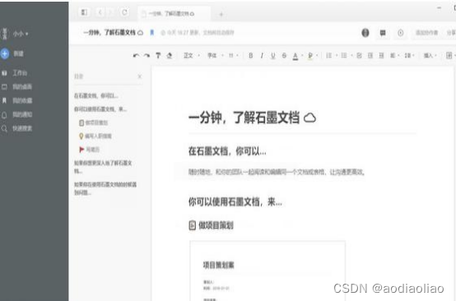Jump to outline entry 你可以使用石墨文档,来...
The height and width of the screenshot is (301, 456).
tap(100, 109)
